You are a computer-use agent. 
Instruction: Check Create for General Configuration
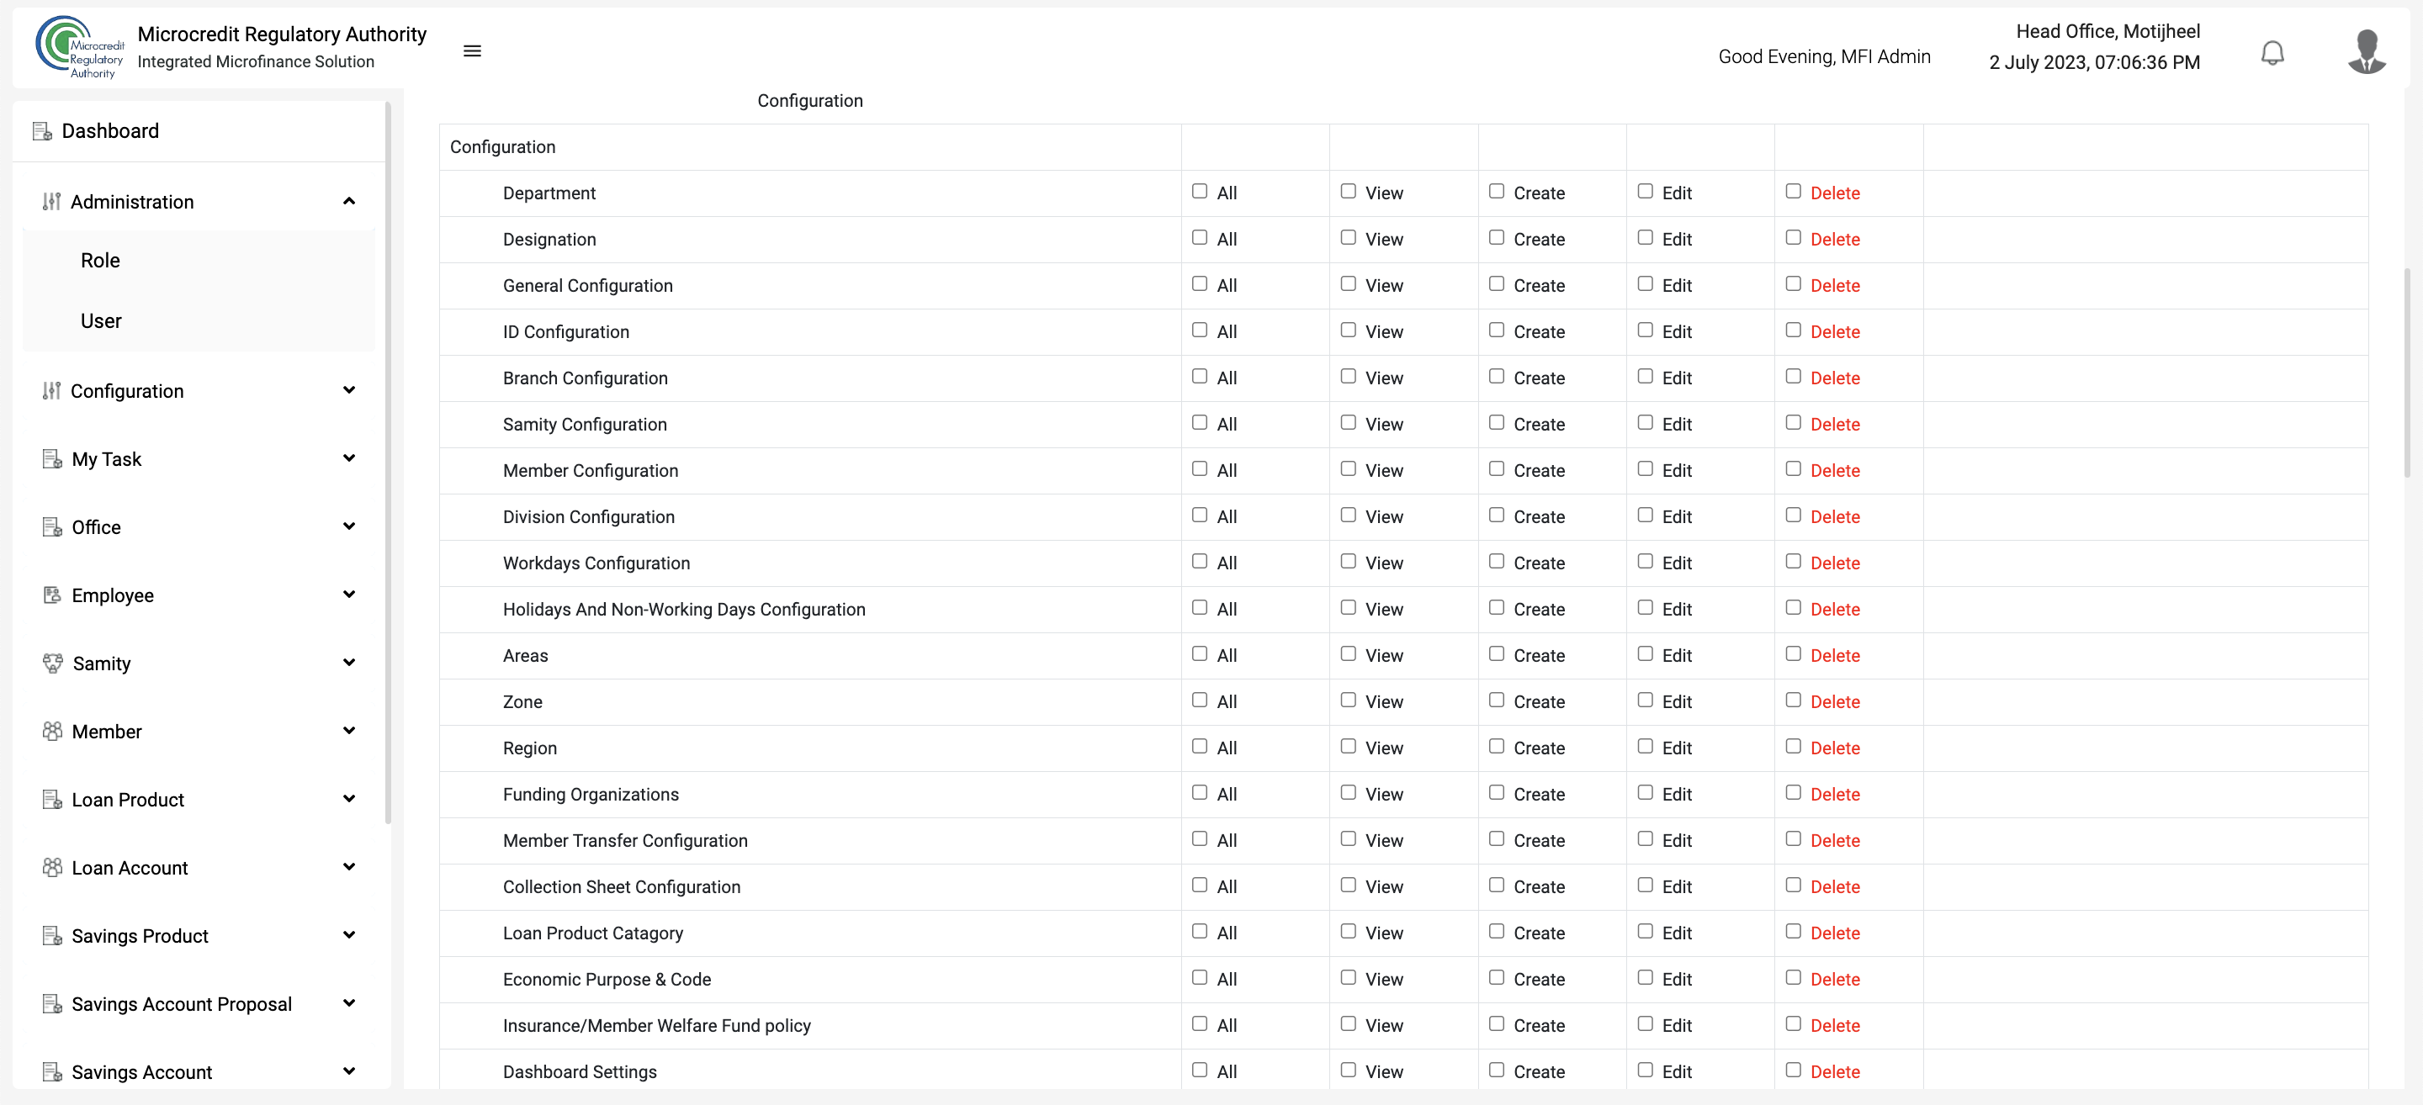(1497, 284)
